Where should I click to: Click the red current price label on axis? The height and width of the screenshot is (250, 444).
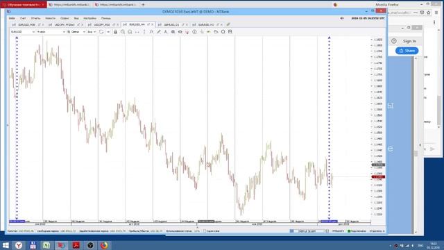coord(378,177)
